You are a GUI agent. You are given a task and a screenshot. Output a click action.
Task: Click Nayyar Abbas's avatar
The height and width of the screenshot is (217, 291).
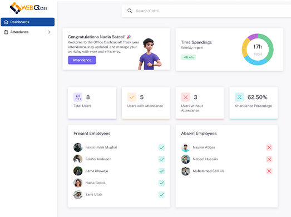pos(186,147)
